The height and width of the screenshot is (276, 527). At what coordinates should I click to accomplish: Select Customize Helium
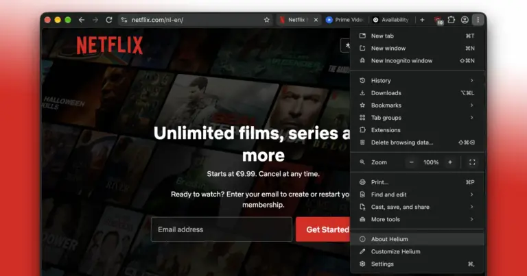(417, 251)
